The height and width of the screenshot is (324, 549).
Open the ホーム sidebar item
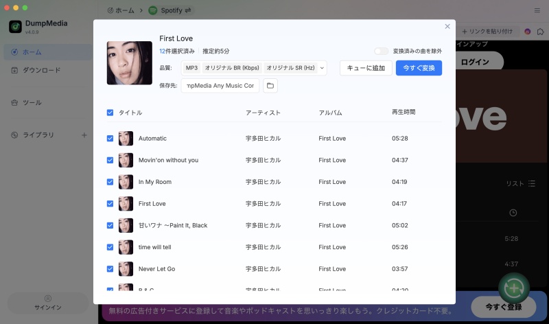pos(48,52)
